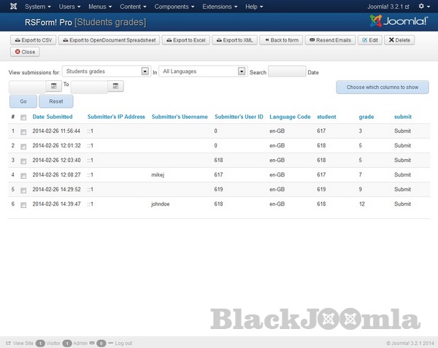
Task: Open the Students grades form dropdown
Action: (x=105, y=71)
